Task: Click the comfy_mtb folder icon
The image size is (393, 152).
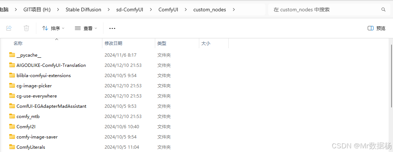Action: (x=12, y=116)
